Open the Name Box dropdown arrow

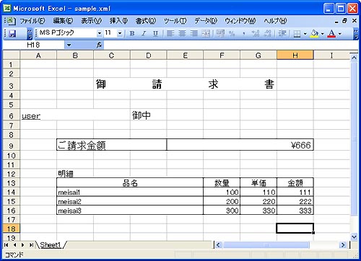(69, 45)
